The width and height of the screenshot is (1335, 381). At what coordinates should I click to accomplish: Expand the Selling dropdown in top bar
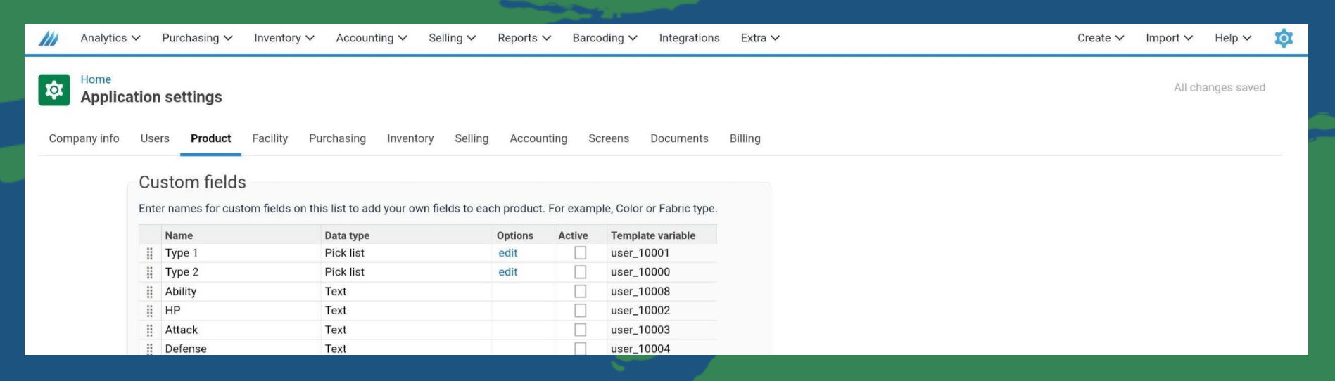click(x=453, y=38)
